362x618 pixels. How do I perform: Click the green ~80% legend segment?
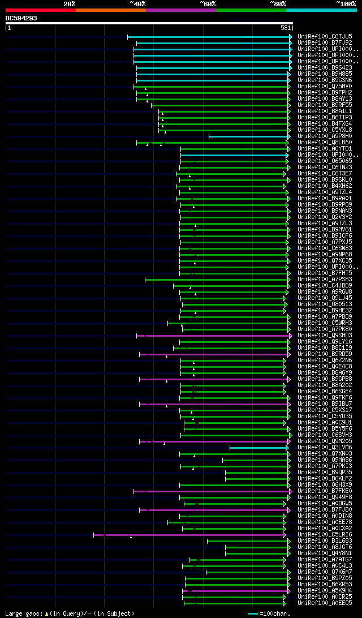(251, 10)
